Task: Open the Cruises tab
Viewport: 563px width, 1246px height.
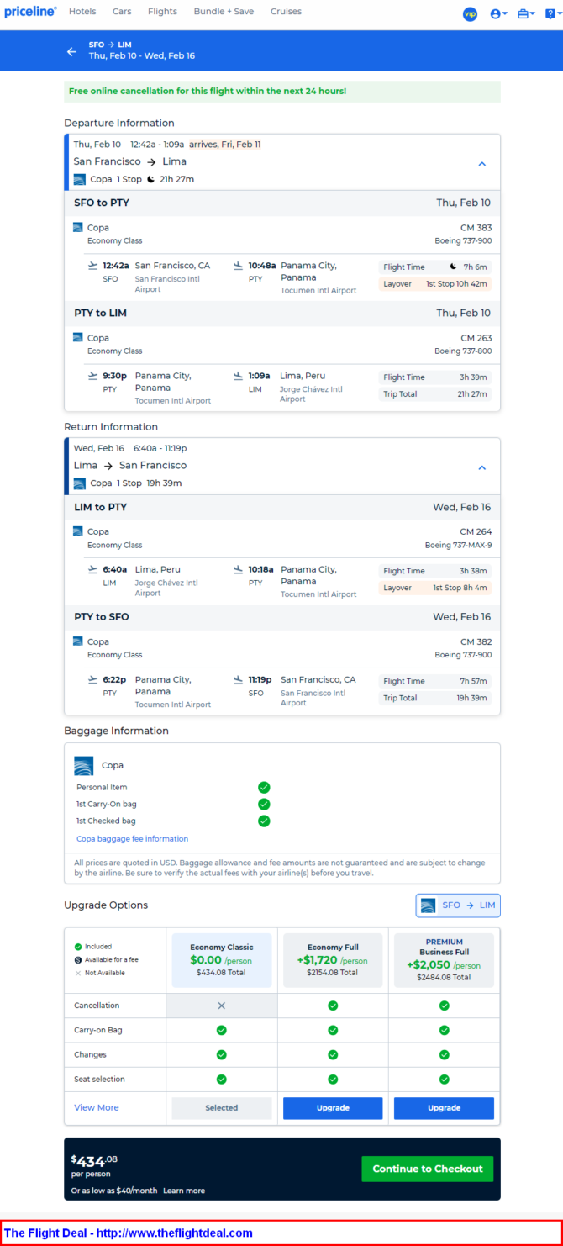Action: [x=286, y=12]
